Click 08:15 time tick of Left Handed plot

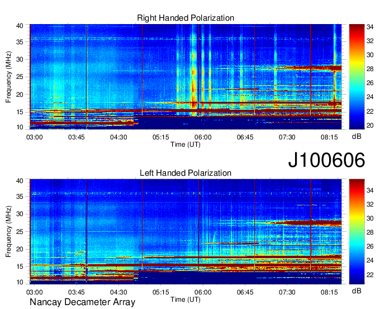click(x=329, y=292)
